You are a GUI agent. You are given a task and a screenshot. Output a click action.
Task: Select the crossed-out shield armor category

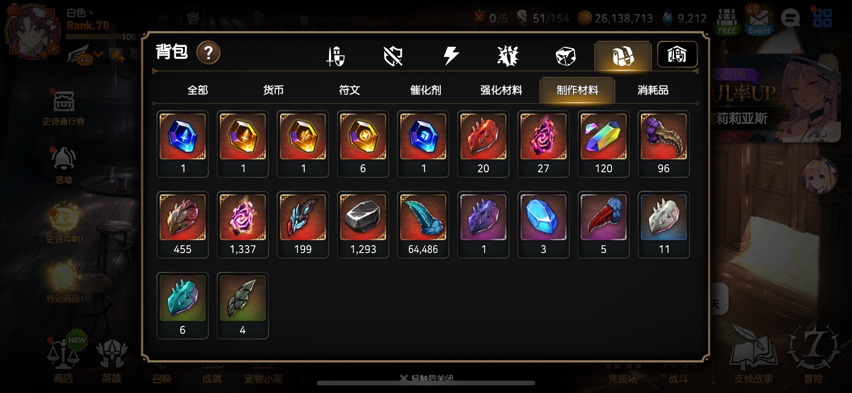coord(393,56)
